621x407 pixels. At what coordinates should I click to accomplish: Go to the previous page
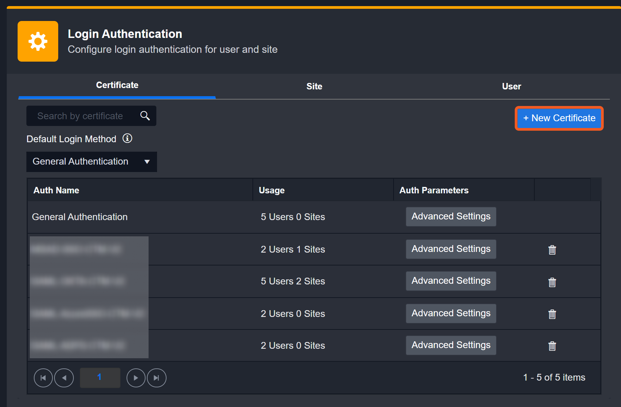pyautogui.click(x=64, y=378)
